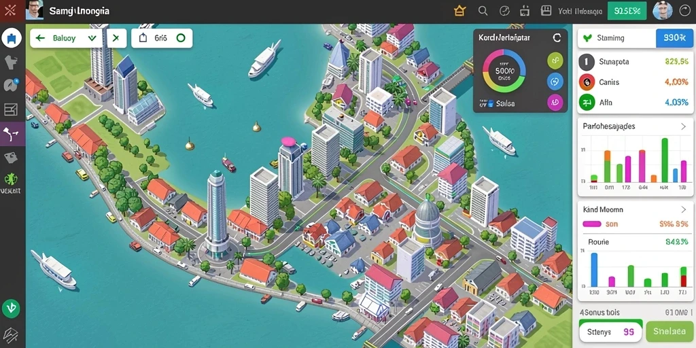Expand the Parlohesajades panel chevron
The width and height of the screenshot is (696, 348).
(x=683, y=126)
